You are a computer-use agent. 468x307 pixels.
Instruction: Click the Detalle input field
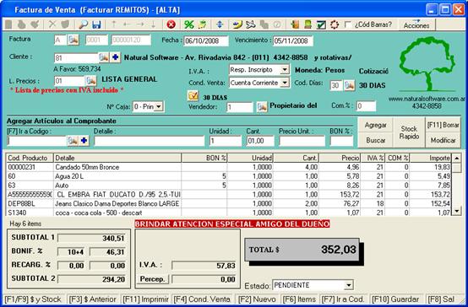pos(150,141)
